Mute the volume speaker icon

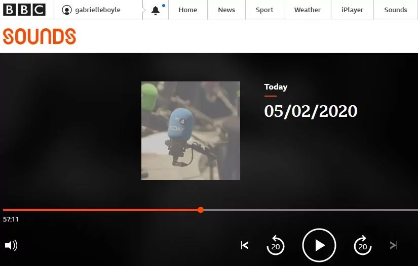click(x=11, y=246)
